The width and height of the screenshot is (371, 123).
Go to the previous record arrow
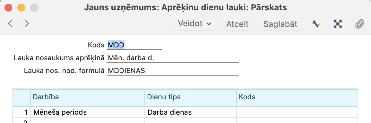(10, 24)
